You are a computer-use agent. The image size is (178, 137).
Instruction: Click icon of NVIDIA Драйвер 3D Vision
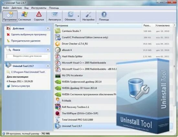coord(58,88)
